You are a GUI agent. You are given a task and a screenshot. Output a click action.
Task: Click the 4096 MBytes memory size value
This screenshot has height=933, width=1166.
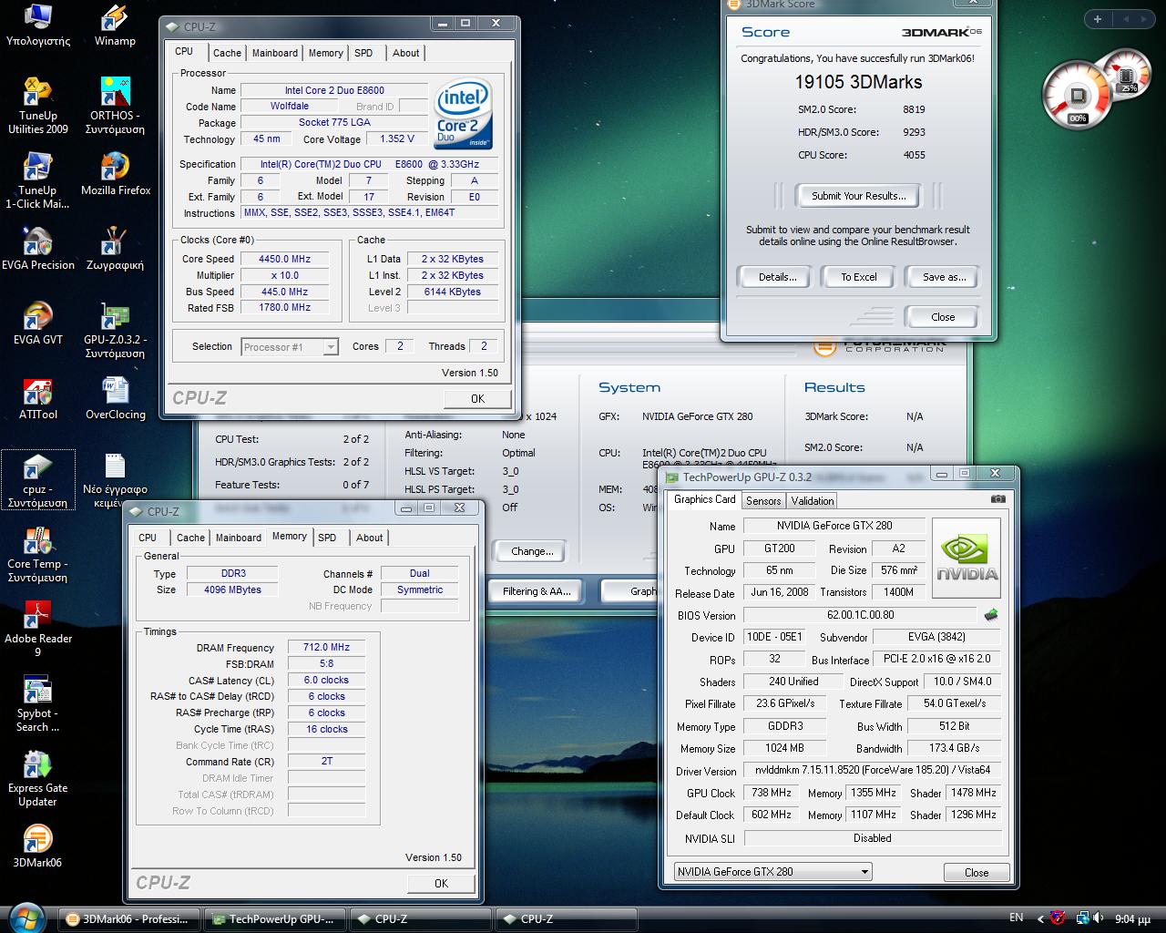[x=232, y=590]
